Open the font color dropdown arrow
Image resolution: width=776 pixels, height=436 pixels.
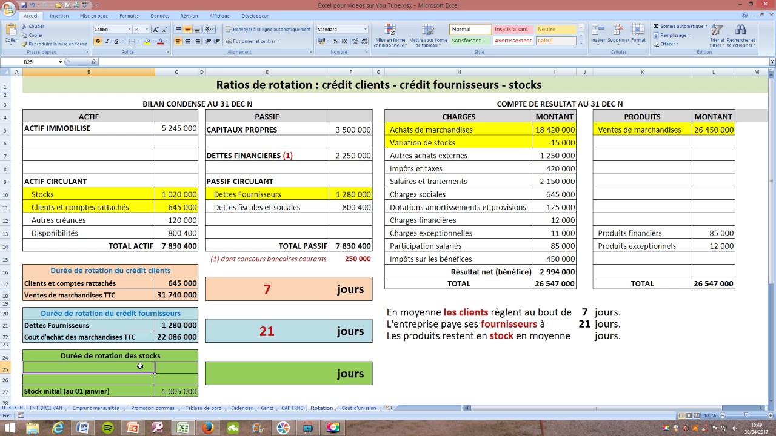pos(166,41)
